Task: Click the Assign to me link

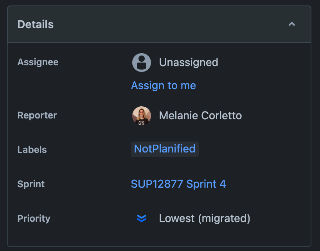Action: (163, 85)
